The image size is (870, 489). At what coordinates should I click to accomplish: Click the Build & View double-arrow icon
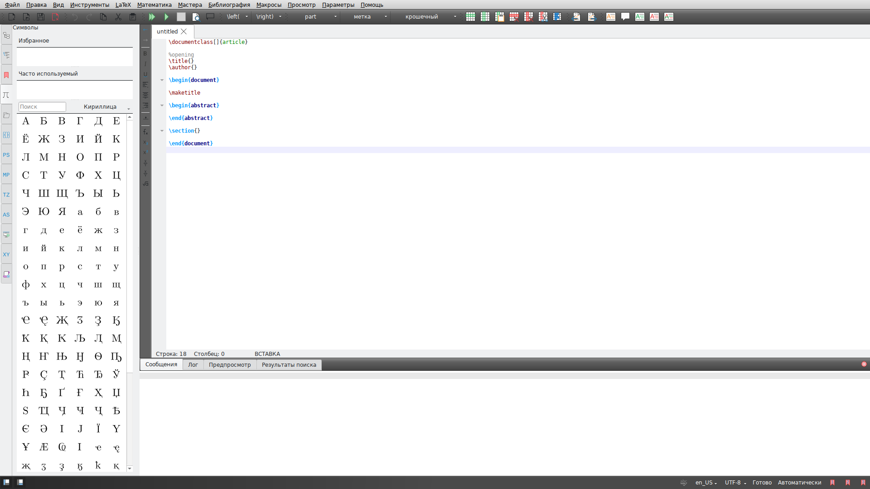click(152, 17)
